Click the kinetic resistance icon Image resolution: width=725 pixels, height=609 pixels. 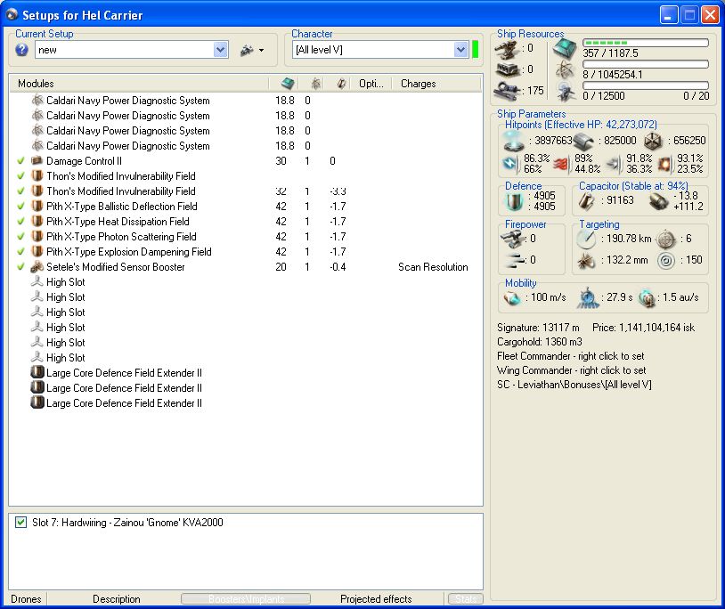tap(615, 164)
